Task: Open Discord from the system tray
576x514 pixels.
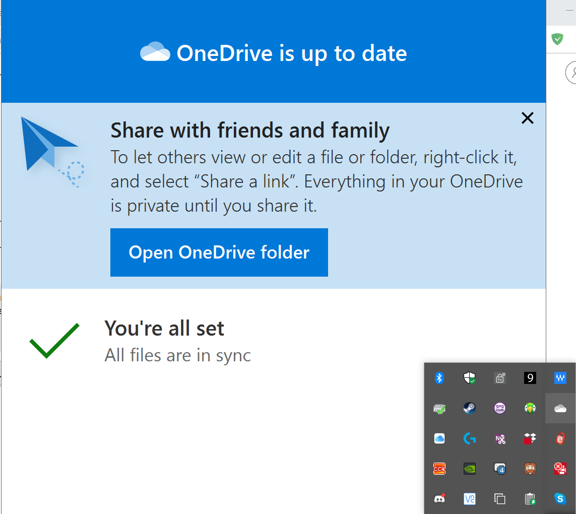Action: (x=439, y=499)
